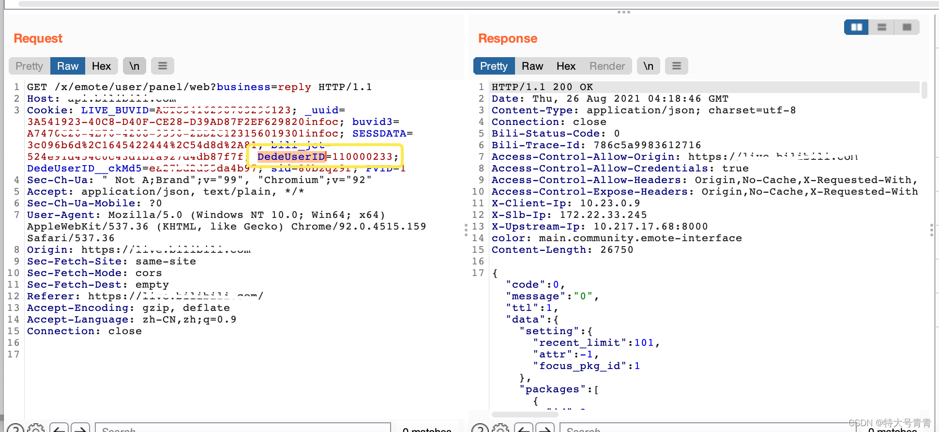
Task: Click the Accept-Language header
Action: point(132,319)
